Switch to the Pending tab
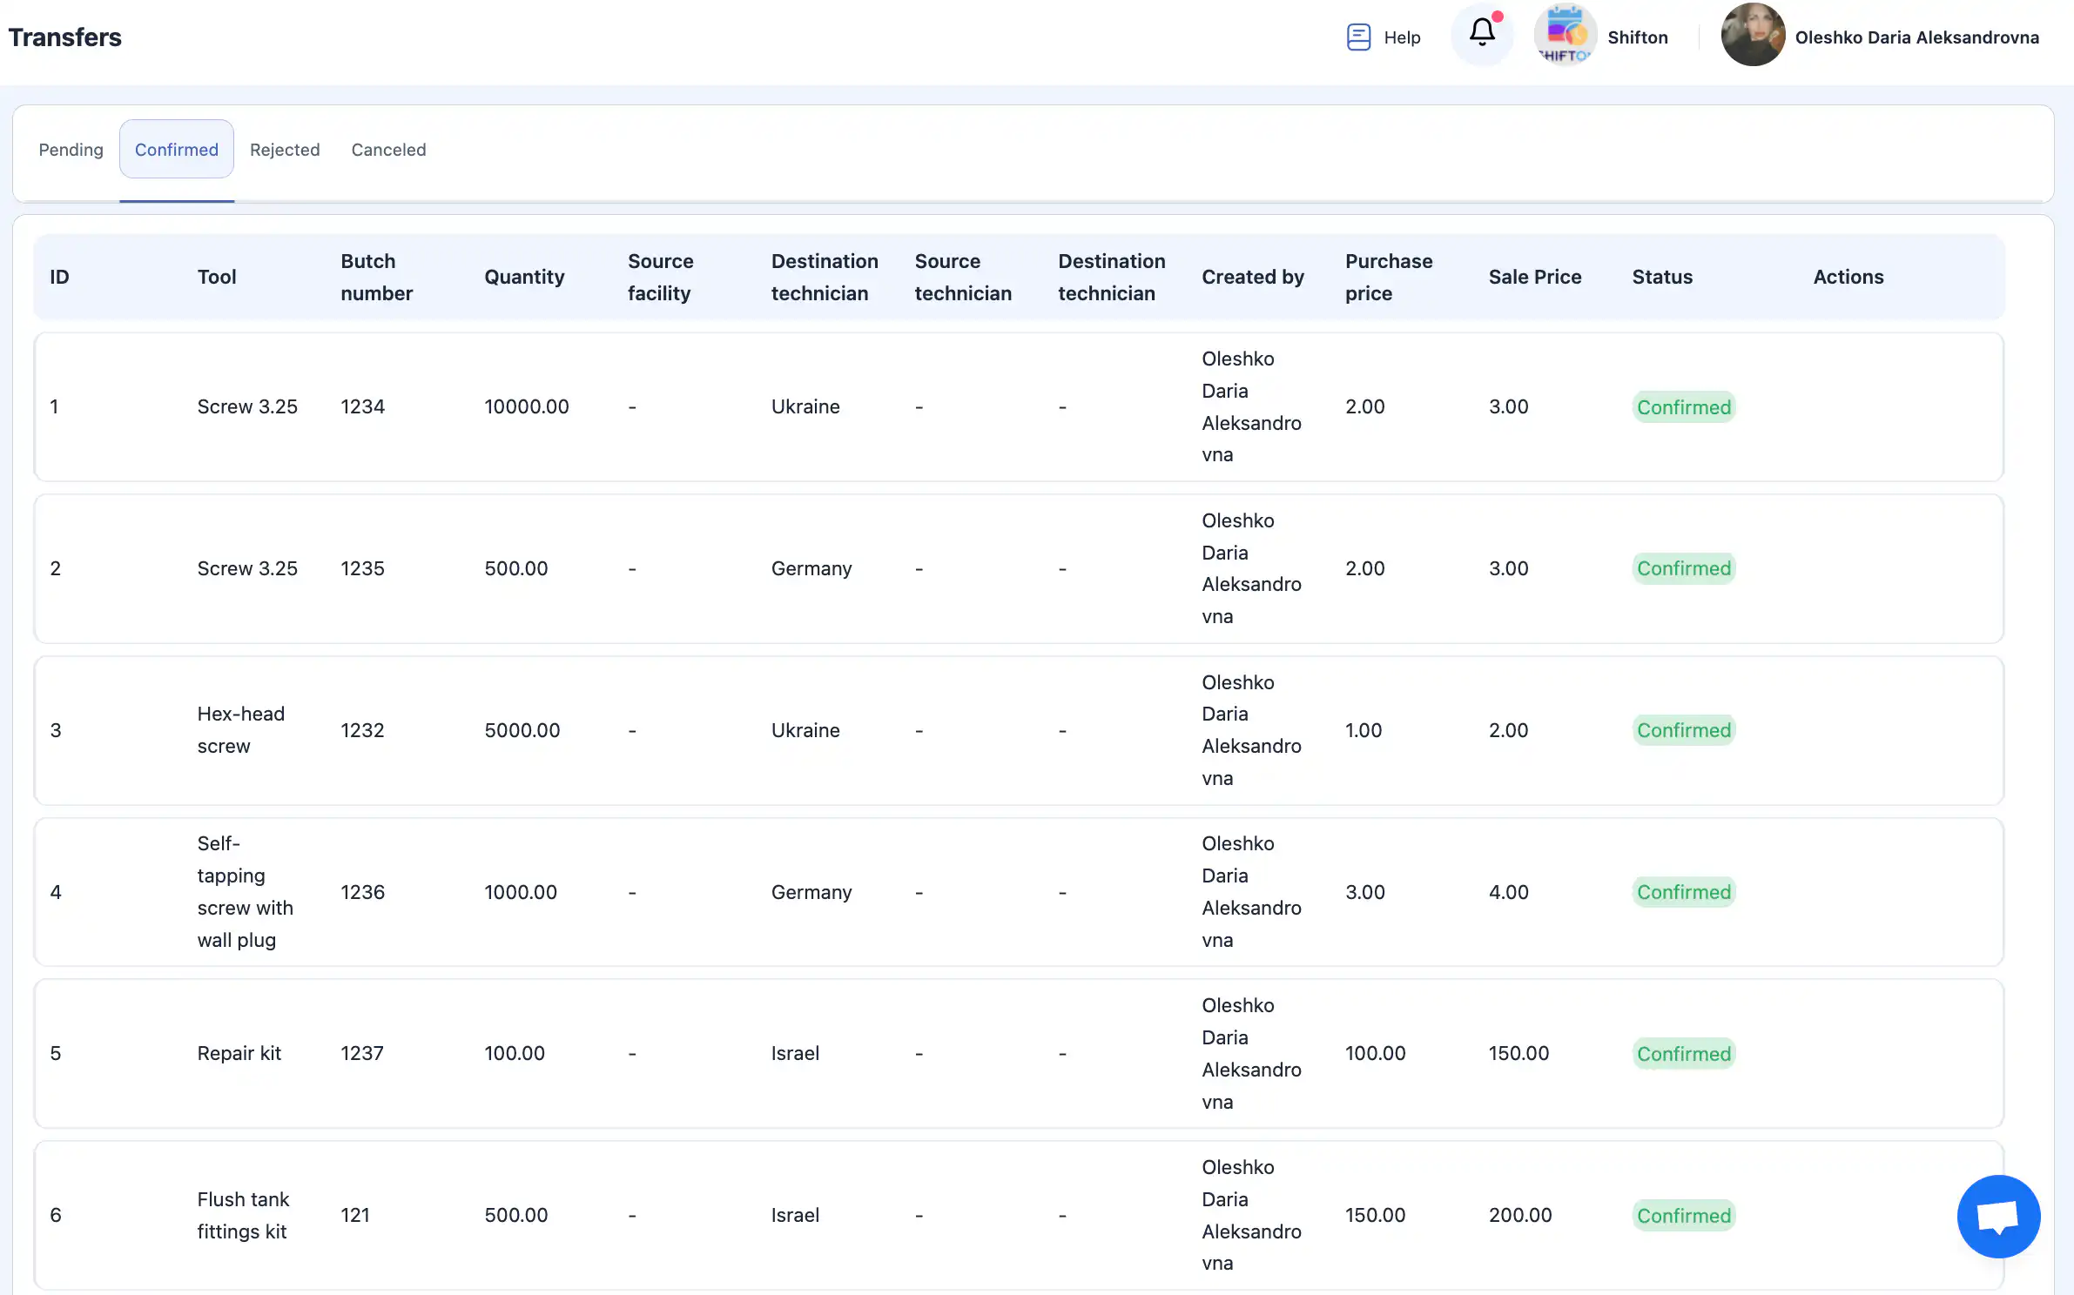 click(x=71, y=150)
